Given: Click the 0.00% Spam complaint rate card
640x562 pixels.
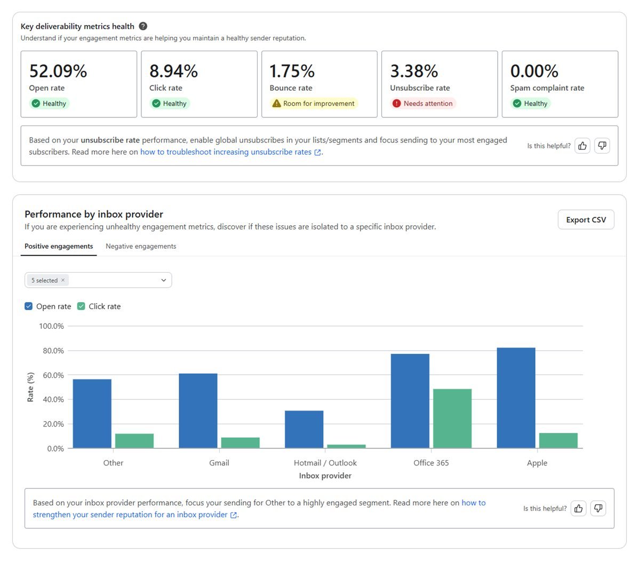Looking at the screenshot, I should (560, 84).
